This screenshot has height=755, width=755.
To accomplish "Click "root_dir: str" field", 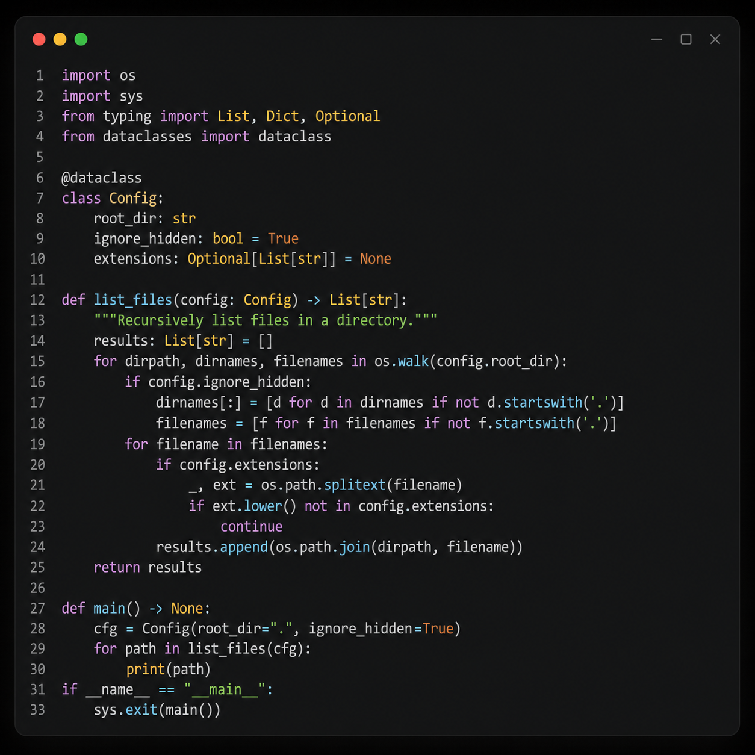I will [144, 219].
